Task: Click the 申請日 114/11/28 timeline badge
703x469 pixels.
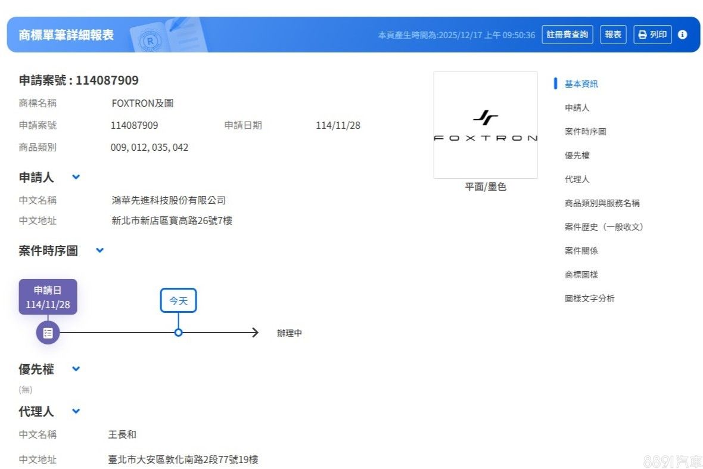Action: (x=48, y=297)
